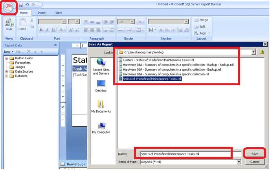Screen dimensions: 270x170
Task: Close the Report Data pane
Action: [x=55, y=45]
